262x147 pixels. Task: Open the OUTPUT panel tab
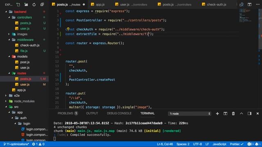92,114
